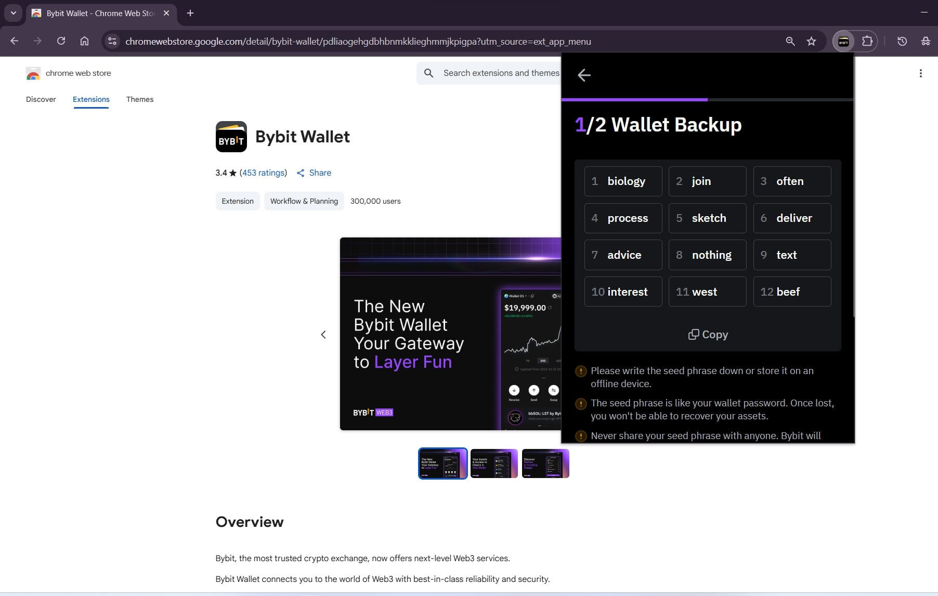
Task: Bookmark this page with the star icon
Action: (811, 42)
